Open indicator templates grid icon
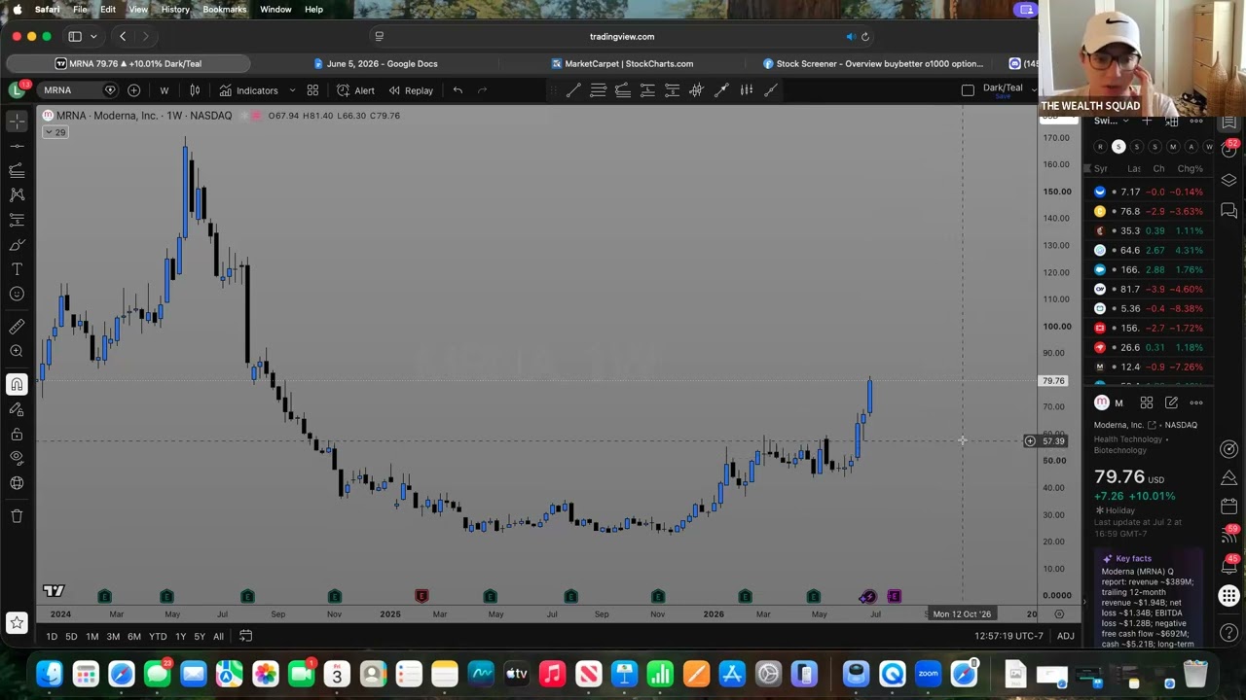The height and width of the screenshot is (700, 1246). tap(312, 90)
